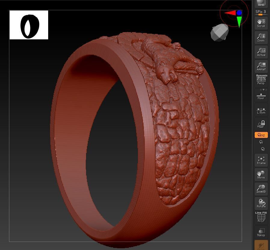Select the Move view tool
Screen dimensions: 270x250
(x=261, y=175)
